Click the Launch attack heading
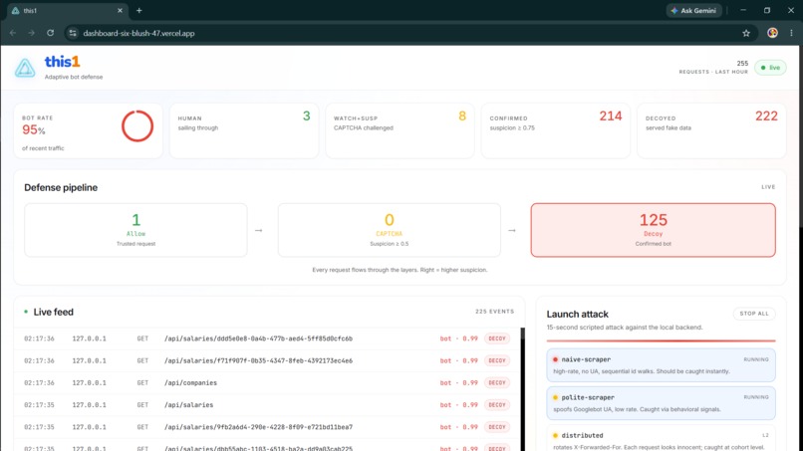The width and height of the screenshot is (803, 451). point(577,314)
